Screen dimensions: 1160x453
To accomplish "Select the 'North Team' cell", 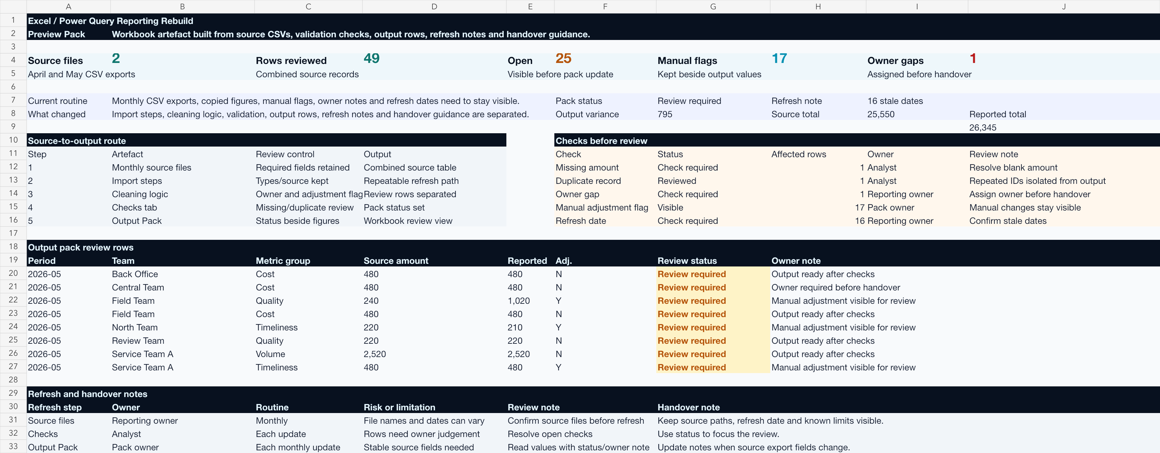I will tap(135, 327).
